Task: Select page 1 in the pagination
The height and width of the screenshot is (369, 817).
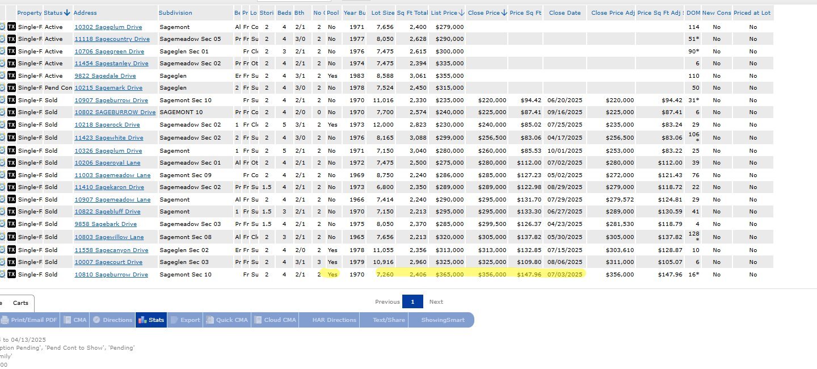Action: [412, 302]
